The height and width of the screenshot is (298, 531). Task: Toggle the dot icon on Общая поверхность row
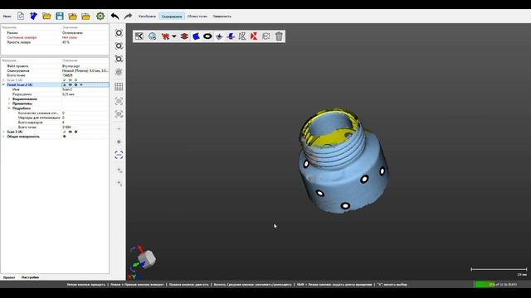click(65, 137)
